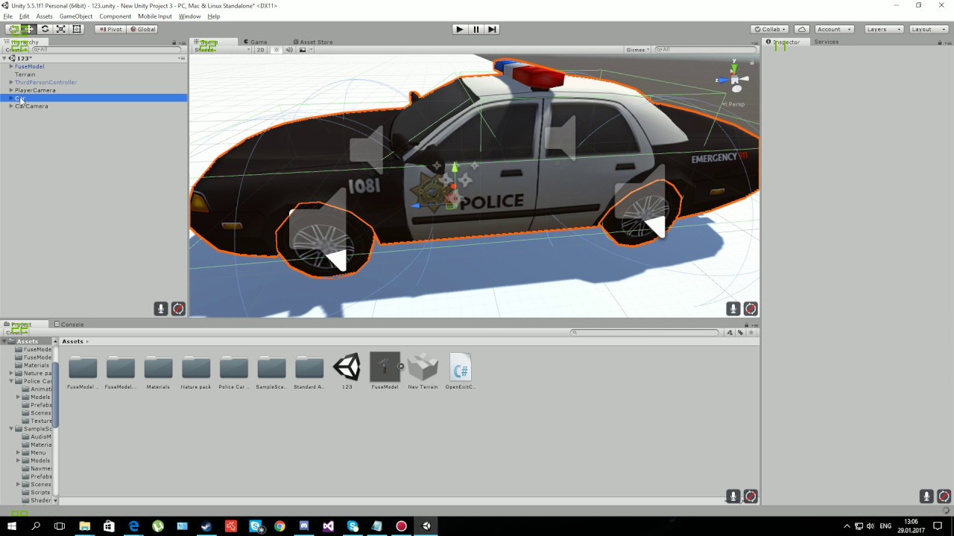Click the scene orientation gizmo cube
Viewport: 954px width, 536px height.
tap(735, 80)
